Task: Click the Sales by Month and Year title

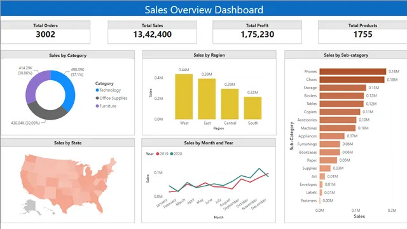Action: (x=209, y=142)
